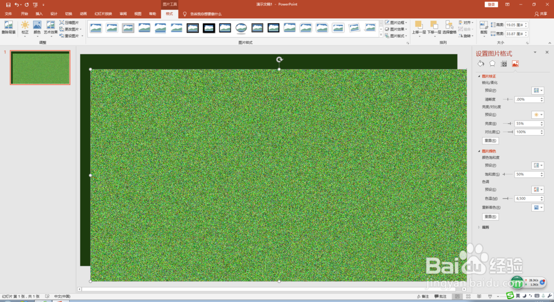
Task: Adjust the Sharpness (清晰度) slider
Action: click(x=507, y=100)
